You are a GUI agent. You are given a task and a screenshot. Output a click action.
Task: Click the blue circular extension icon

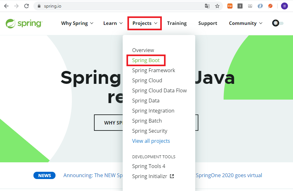click(x=260, y=6)
